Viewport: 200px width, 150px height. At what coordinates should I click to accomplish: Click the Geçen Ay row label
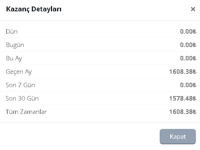click(19, 72)
